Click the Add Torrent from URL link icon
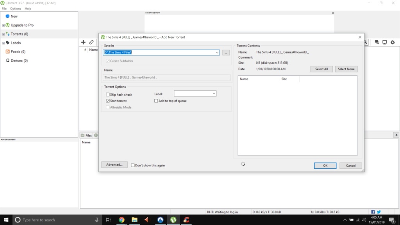Image resolution: width=400 pixels, height=225 pixels. point(91,42)
